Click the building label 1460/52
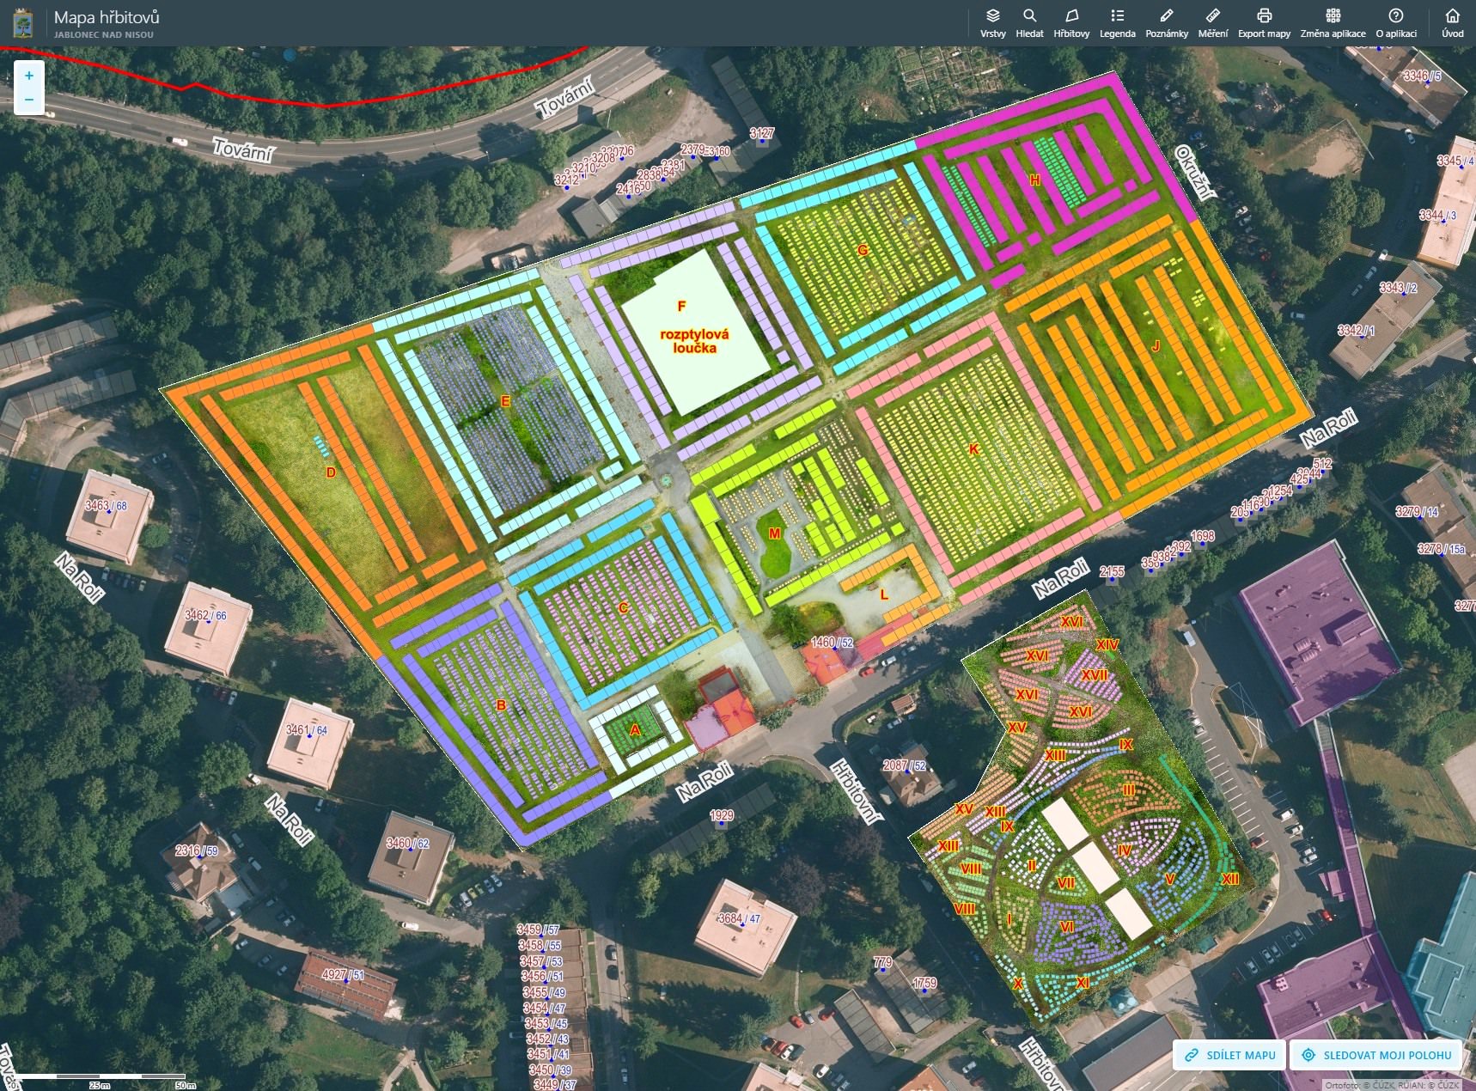 [832, 643]
